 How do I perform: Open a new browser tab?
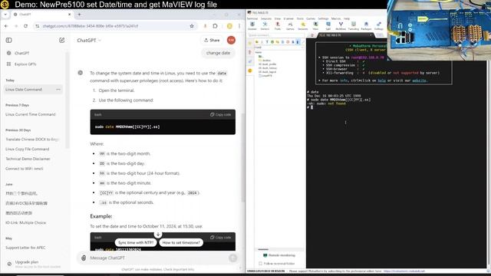79,15
